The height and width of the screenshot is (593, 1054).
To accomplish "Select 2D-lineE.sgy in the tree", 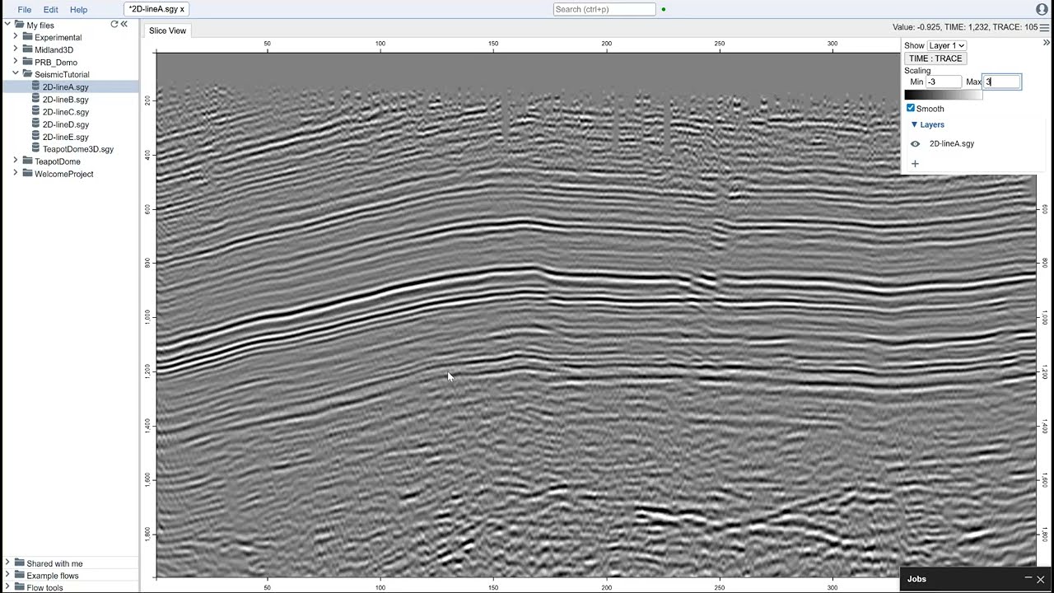I will tap(65, 137).
